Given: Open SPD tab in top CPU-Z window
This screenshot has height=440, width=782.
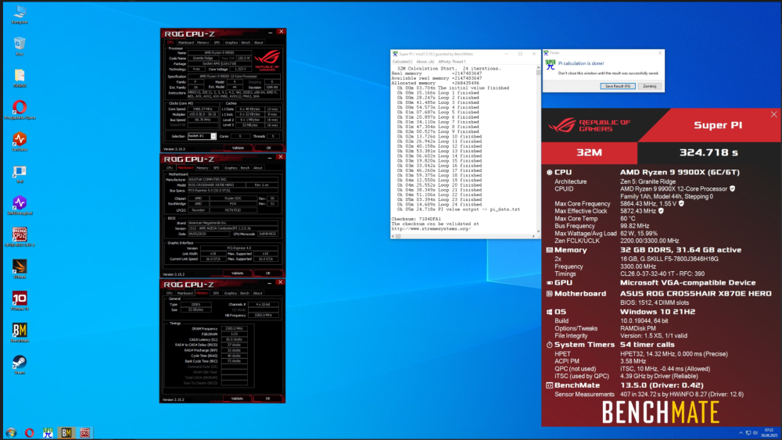Looking at the screenshot, I should tap(217, 43).
